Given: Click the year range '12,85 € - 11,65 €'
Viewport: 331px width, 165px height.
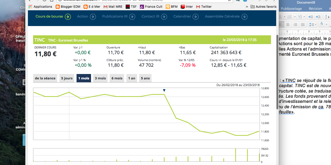Looking at the screenshot, I should pos(229,65).
